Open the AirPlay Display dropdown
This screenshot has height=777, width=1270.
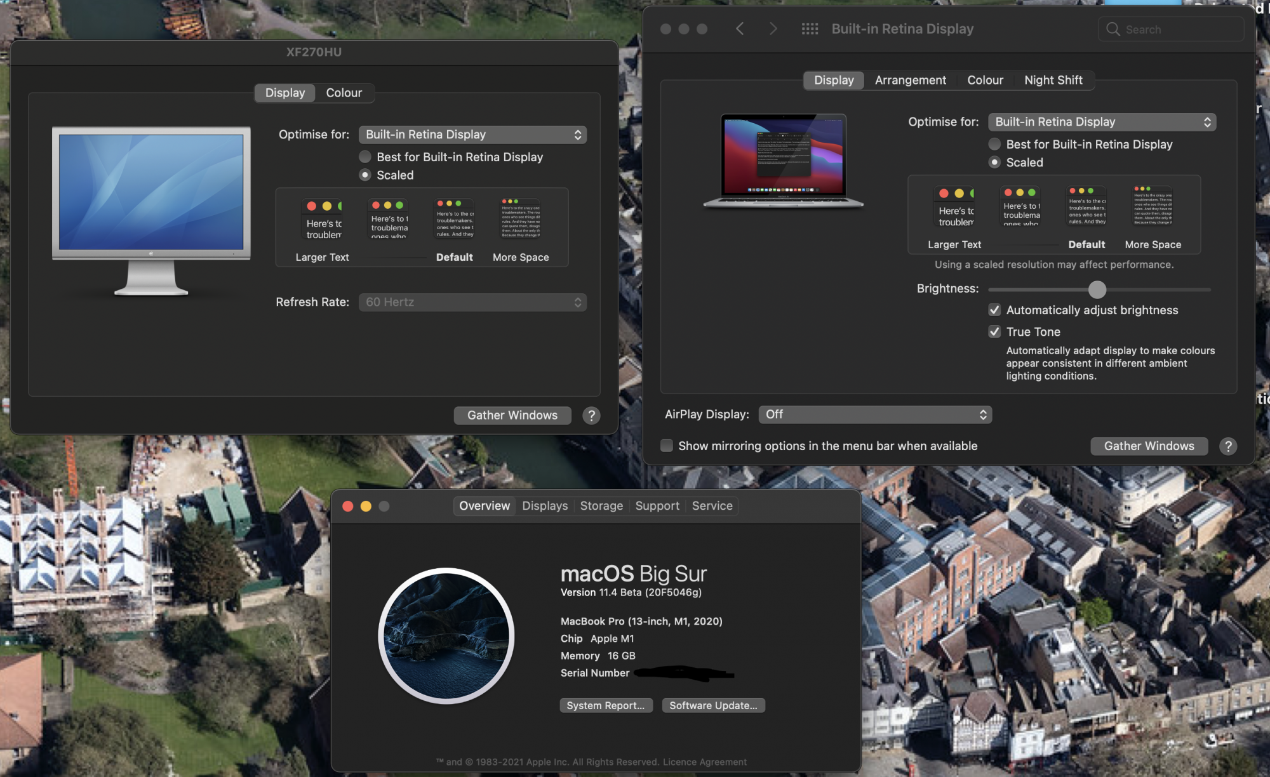[x=875, y=415]
